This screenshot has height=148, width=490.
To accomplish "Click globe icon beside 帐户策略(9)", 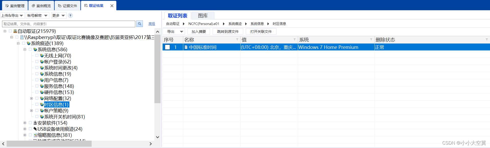I will 42,111.
